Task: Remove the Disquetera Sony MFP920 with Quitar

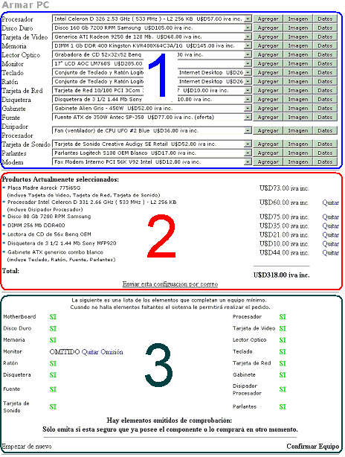Action: point(330,244)
